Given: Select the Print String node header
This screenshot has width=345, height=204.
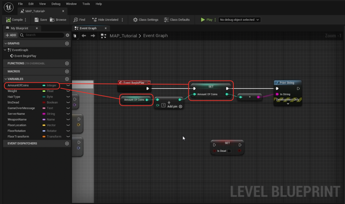Looking at the screenshot, I should tap(288, 83).
